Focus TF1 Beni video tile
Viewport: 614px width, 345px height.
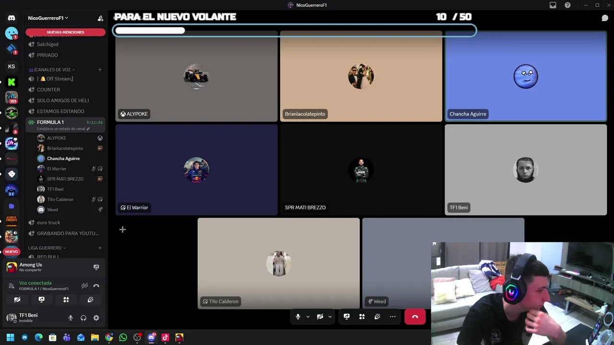tap(526, 170)
